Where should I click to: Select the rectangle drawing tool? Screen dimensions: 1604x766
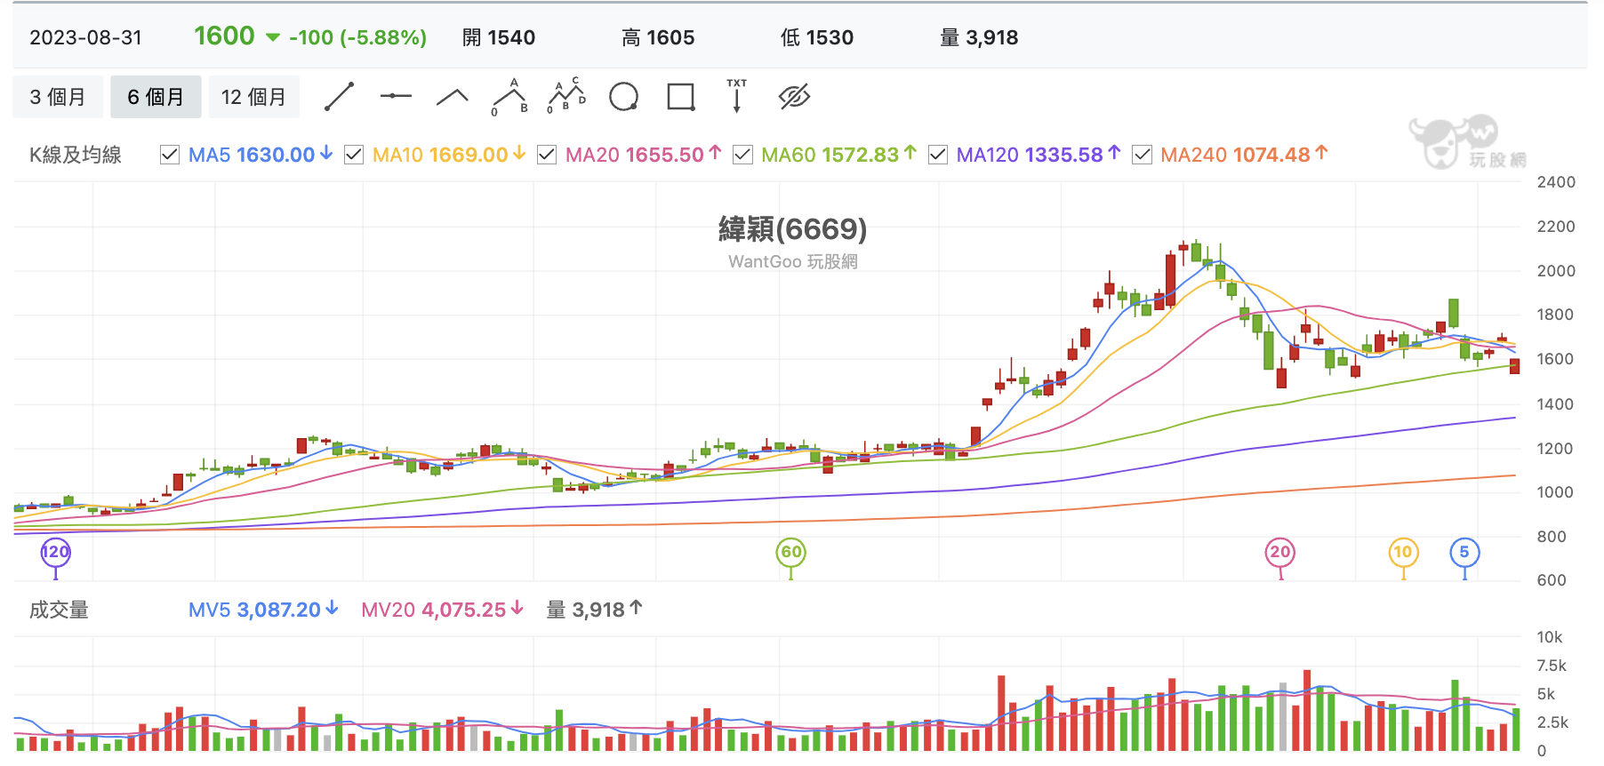click(x=681, y=97)
